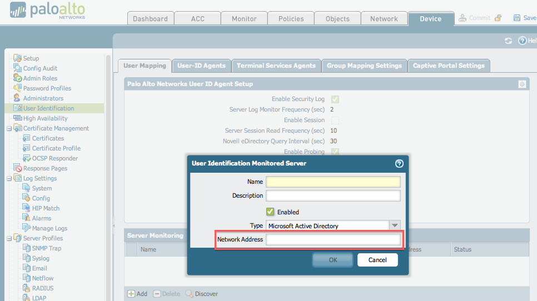This screenshot has height=301, width=537.
Task: Click the Certificate Profile icon
Action: (x=26, y=148)
